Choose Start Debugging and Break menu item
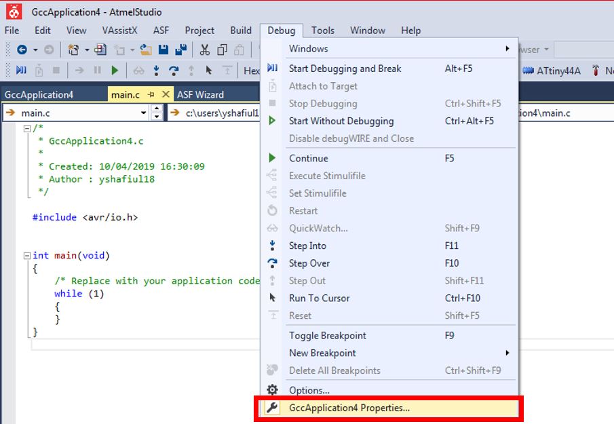 [x=389, y=69]
